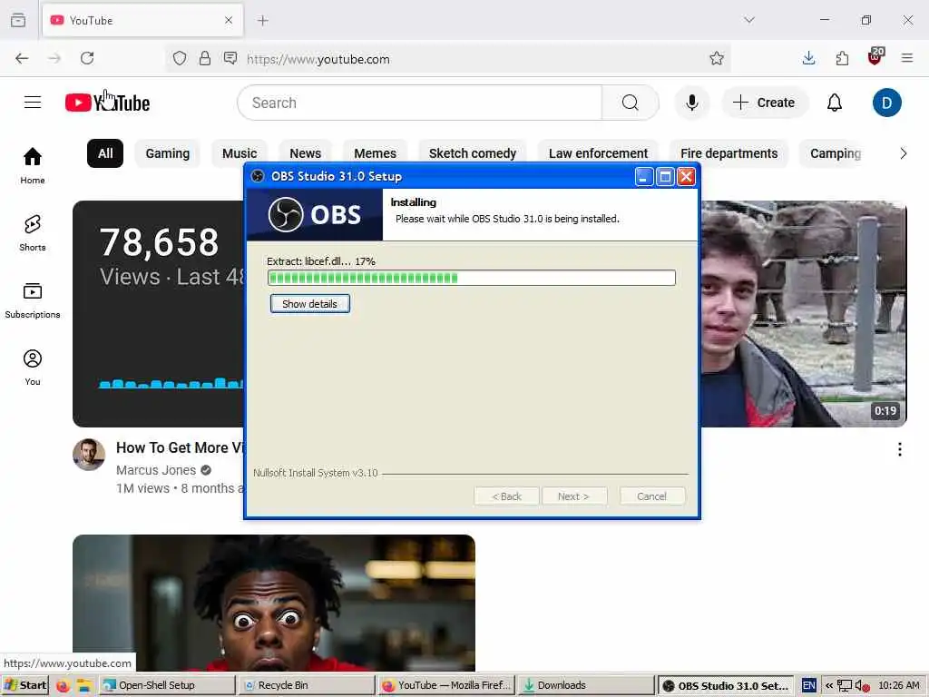Open uBlock Origin extension icon

click(875, 57)
